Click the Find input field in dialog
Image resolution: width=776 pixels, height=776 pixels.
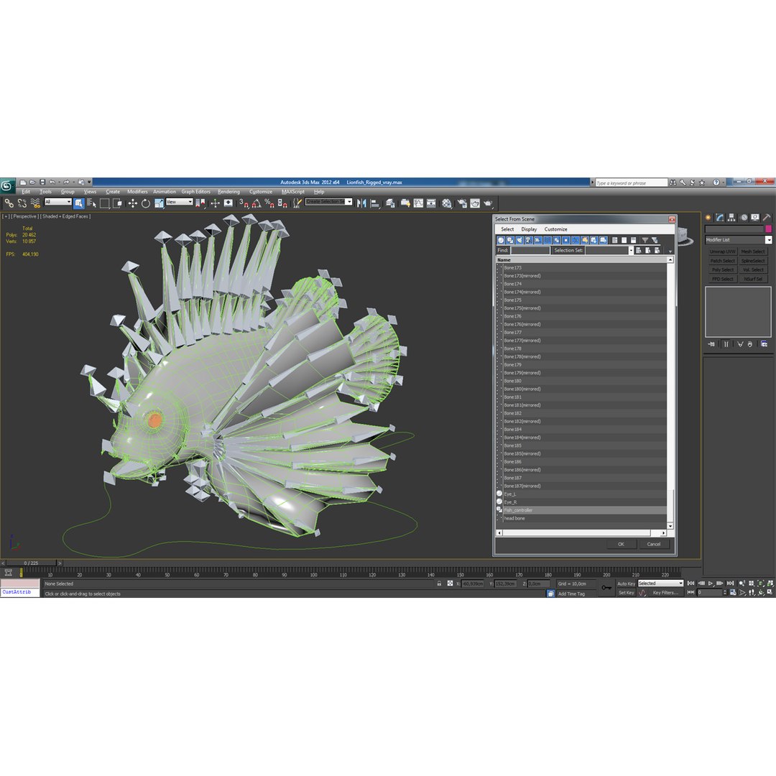(x=530, y=251)
